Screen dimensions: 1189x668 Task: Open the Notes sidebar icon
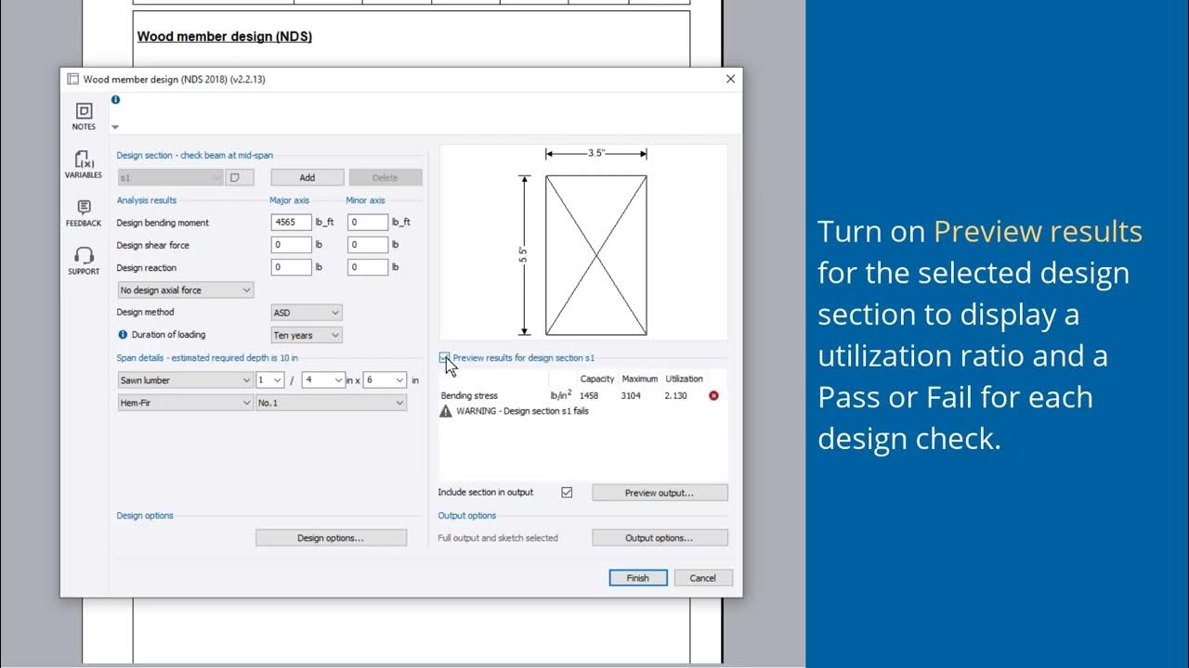84,116
